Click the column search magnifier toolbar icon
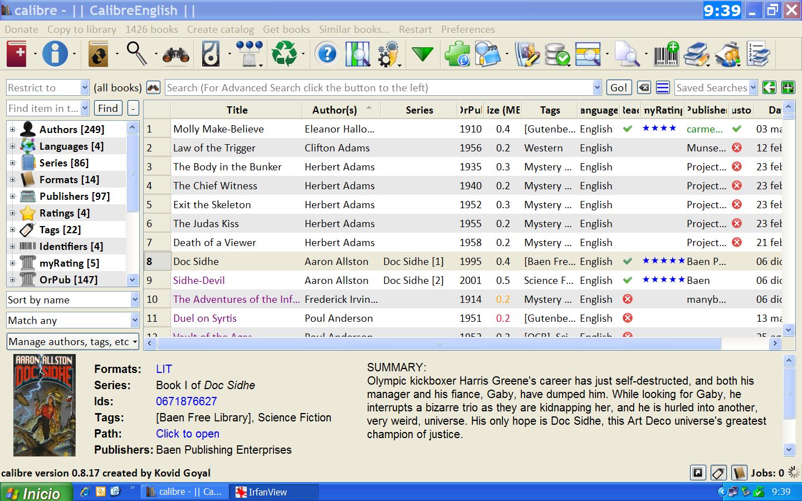 click(357, 54)
